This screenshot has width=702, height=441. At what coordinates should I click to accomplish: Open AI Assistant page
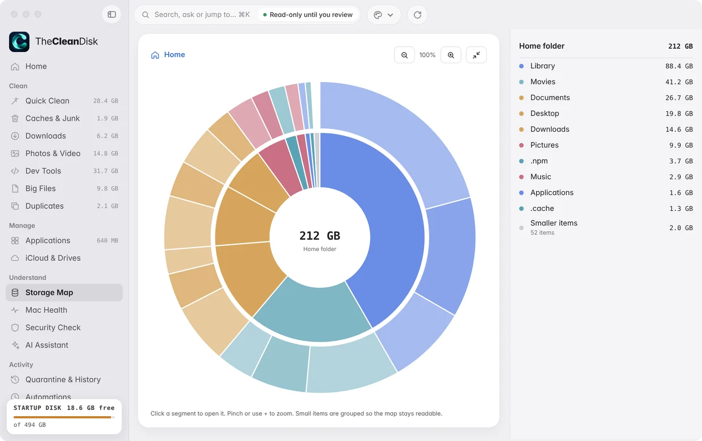coord(64,345)
